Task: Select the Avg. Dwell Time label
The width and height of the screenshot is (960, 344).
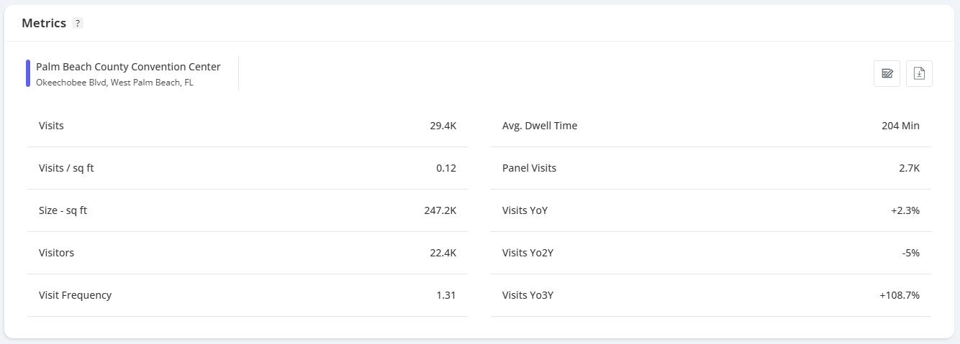Action: point(540,126)
